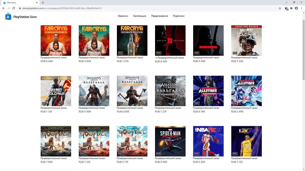Open the Коллекции menu item

140,16
